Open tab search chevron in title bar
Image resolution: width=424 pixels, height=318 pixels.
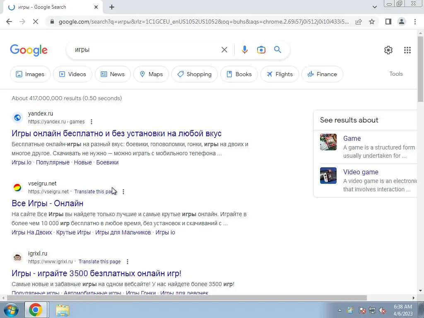(374, 7)
